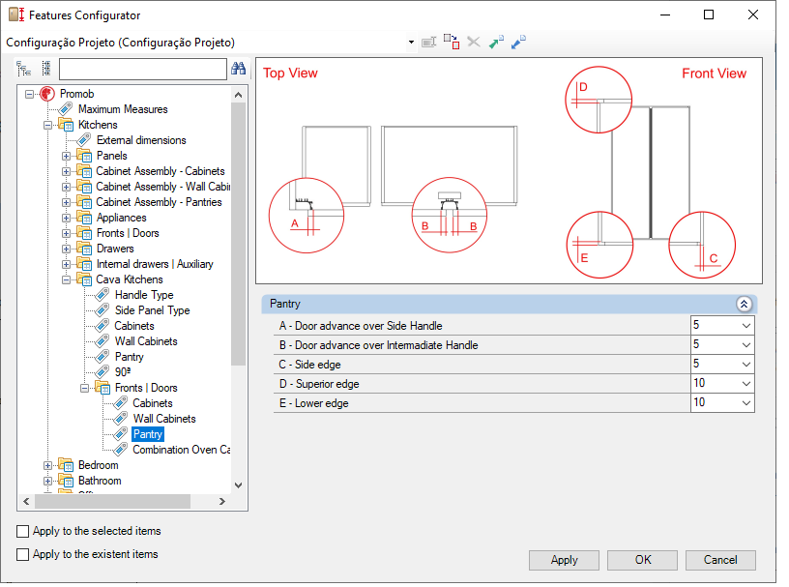Expand the Internal drawers | Auxiliary node

(x=66, y=264)
